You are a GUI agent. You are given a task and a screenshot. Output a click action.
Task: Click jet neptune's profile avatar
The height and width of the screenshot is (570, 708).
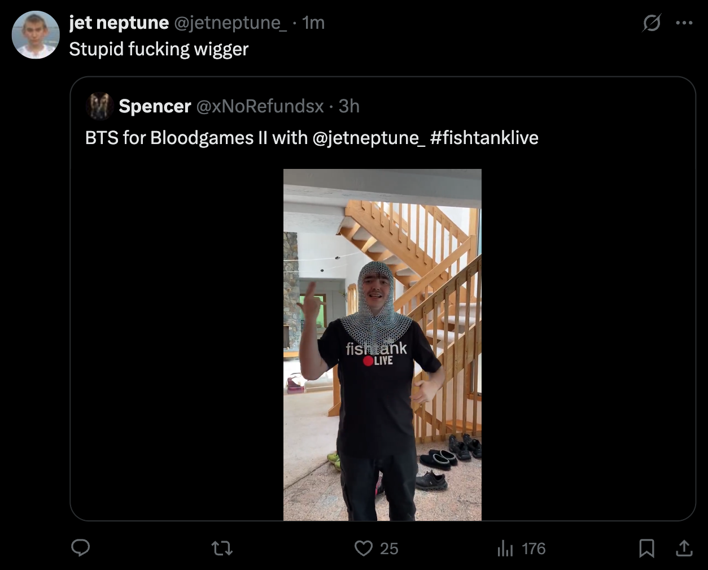point(36,34)
